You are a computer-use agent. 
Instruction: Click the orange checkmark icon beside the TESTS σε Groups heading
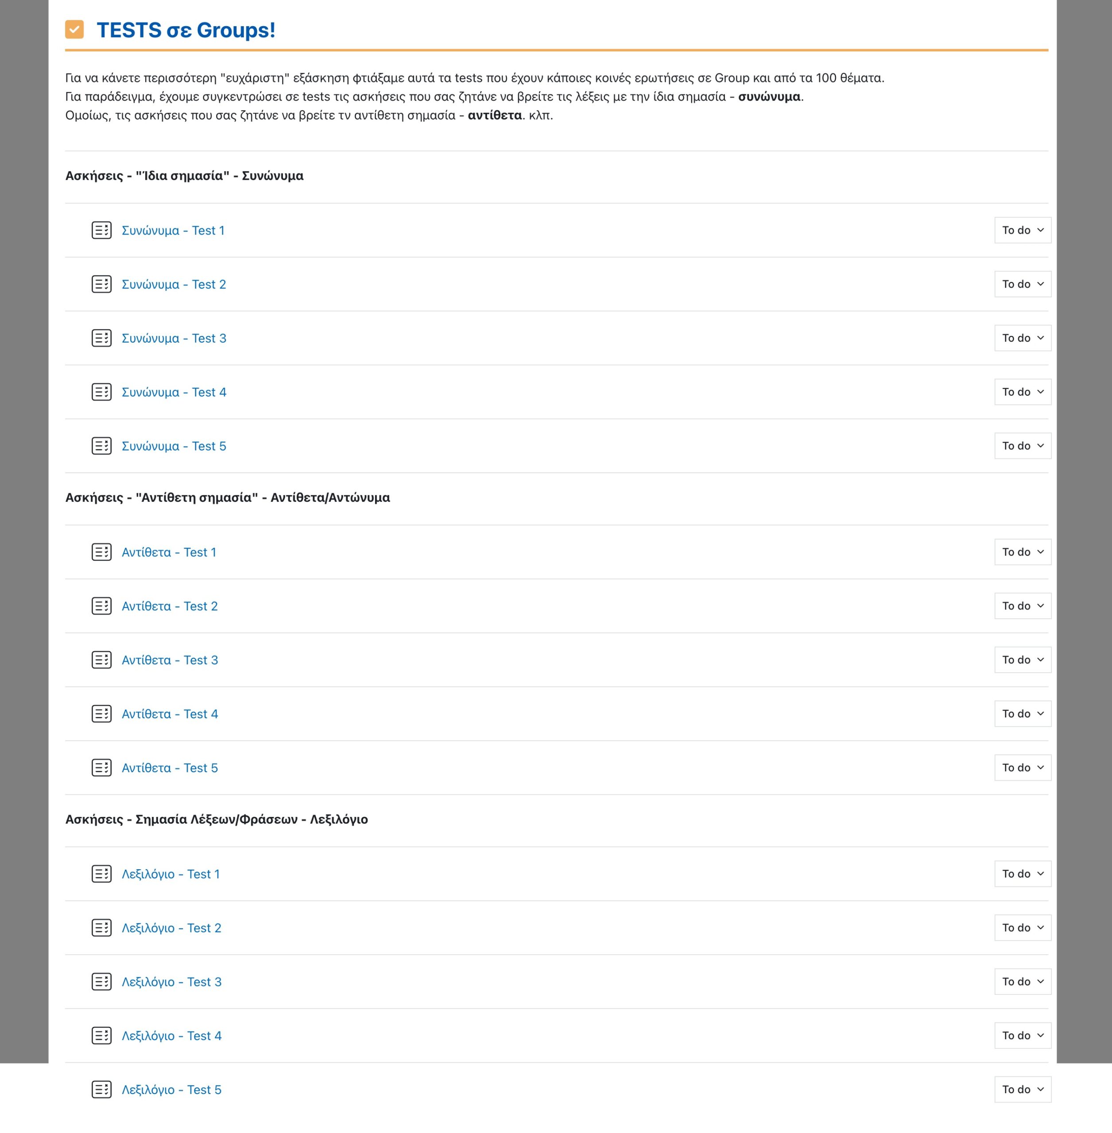tap(74, 30)
